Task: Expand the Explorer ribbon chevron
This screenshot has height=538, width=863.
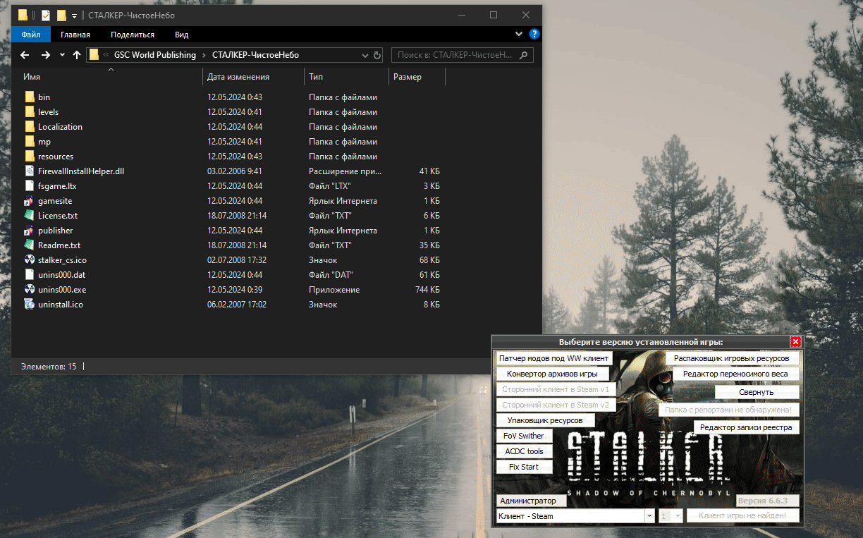Action: pyautogui.click(x=520, y=34)
